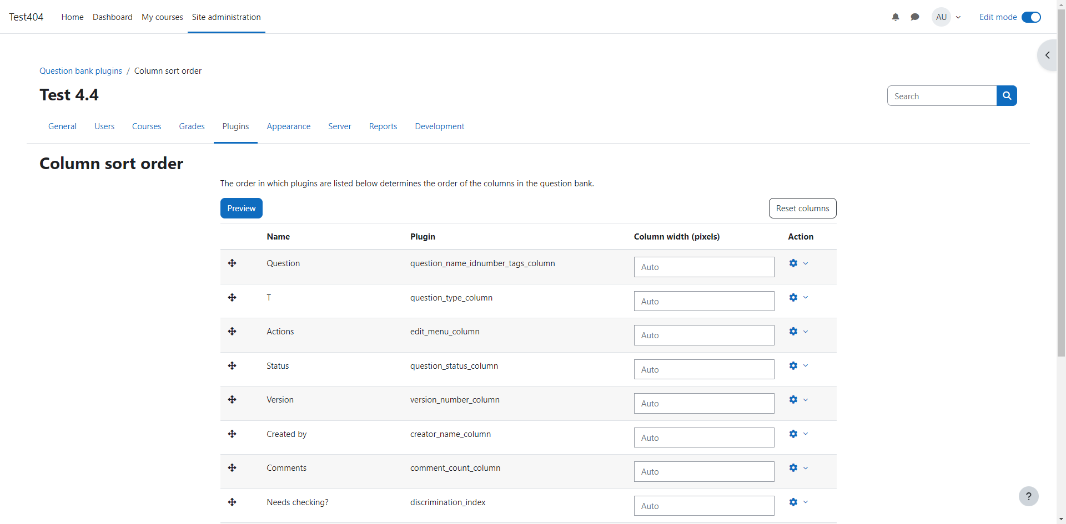Open the gear action menu for Comments row
The width and height of the screenshot is (1066, 524).
coord(798,468)
